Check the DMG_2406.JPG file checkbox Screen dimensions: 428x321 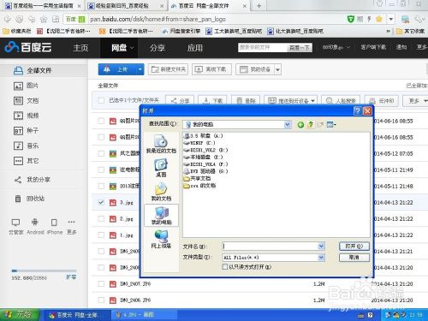101,300
